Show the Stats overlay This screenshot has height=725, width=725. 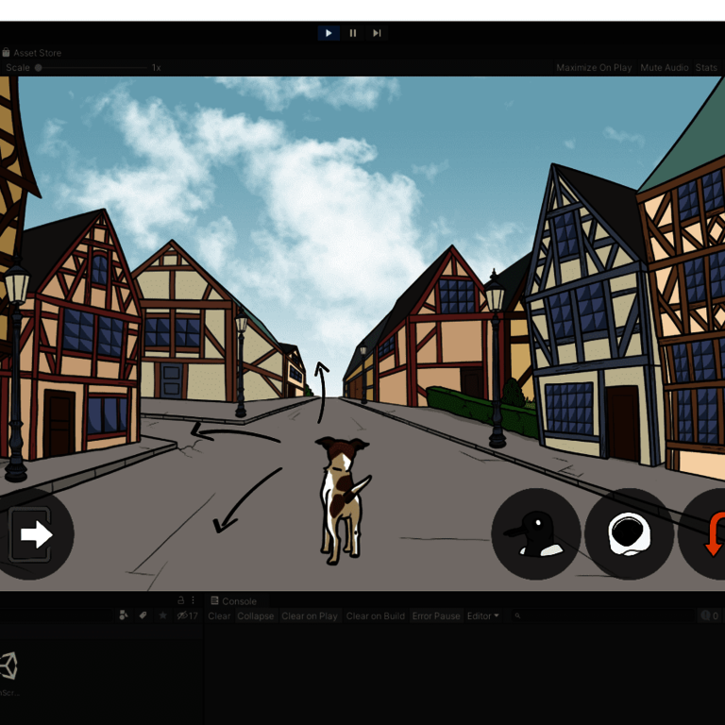click(x=706, y=68)
